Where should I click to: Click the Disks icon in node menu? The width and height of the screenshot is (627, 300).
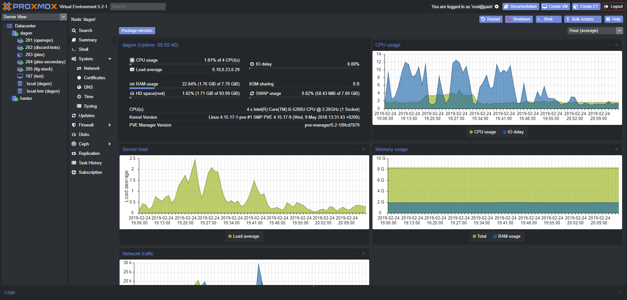pos(74,135)
